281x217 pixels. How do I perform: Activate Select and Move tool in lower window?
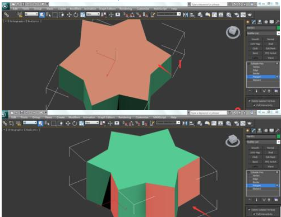(68, 123)
